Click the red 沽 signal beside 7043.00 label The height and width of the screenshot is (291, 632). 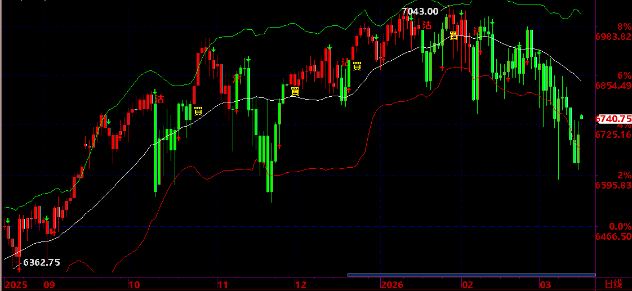tap(426, 25)
